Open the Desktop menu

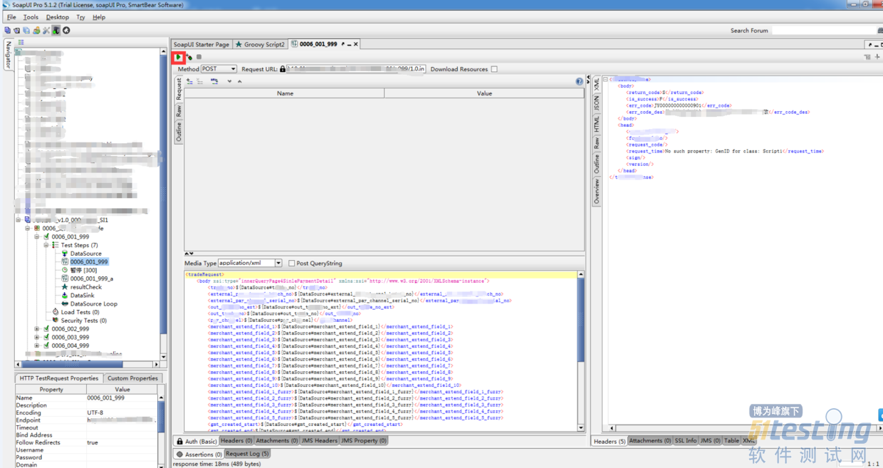point(58,17)
